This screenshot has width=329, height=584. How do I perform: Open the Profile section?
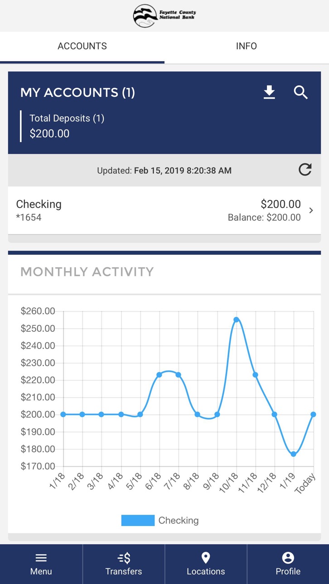(288, 564)
